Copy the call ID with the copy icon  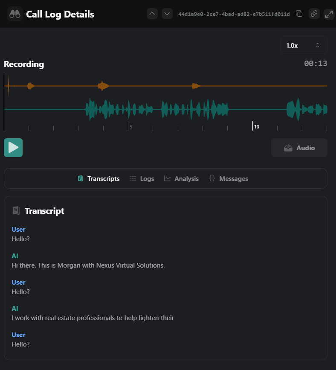pos(299,14)
